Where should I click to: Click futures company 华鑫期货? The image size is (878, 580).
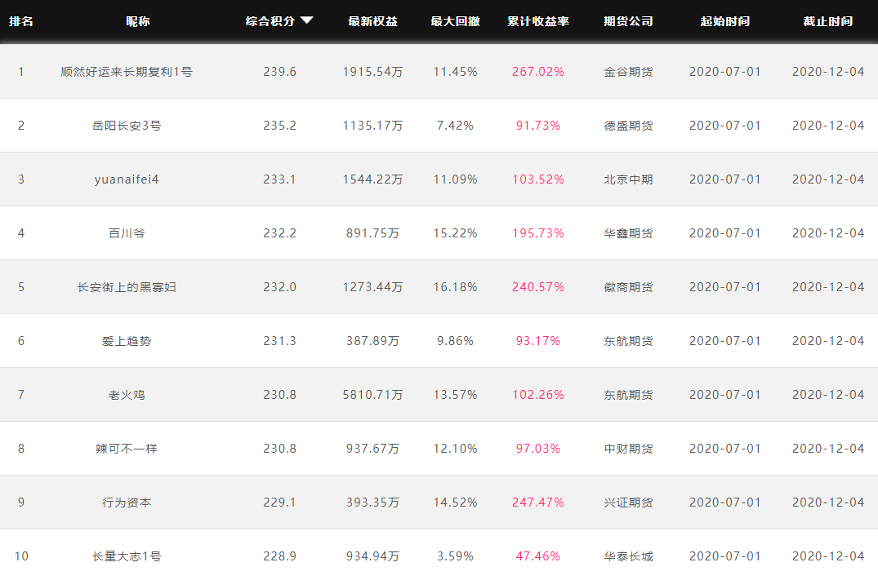[x=628, y=233]
